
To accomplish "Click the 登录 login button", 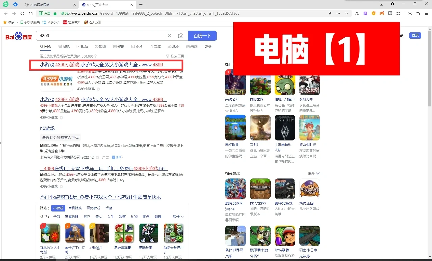I will point(415,35).
